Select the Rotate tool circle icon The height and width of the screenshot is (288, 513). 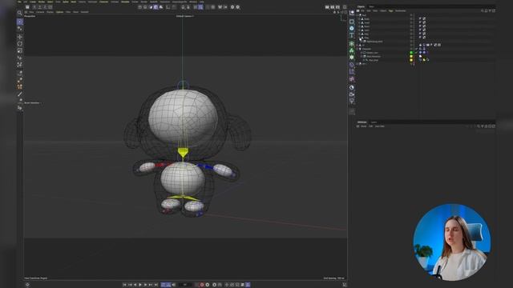pyautogui.click(x=20, y=44)
